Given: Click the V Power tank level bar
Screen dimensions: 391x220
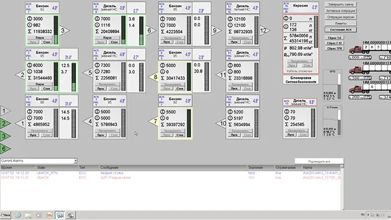Looking at the screenshot, I should pyautogui.click(x=339, y=123).
